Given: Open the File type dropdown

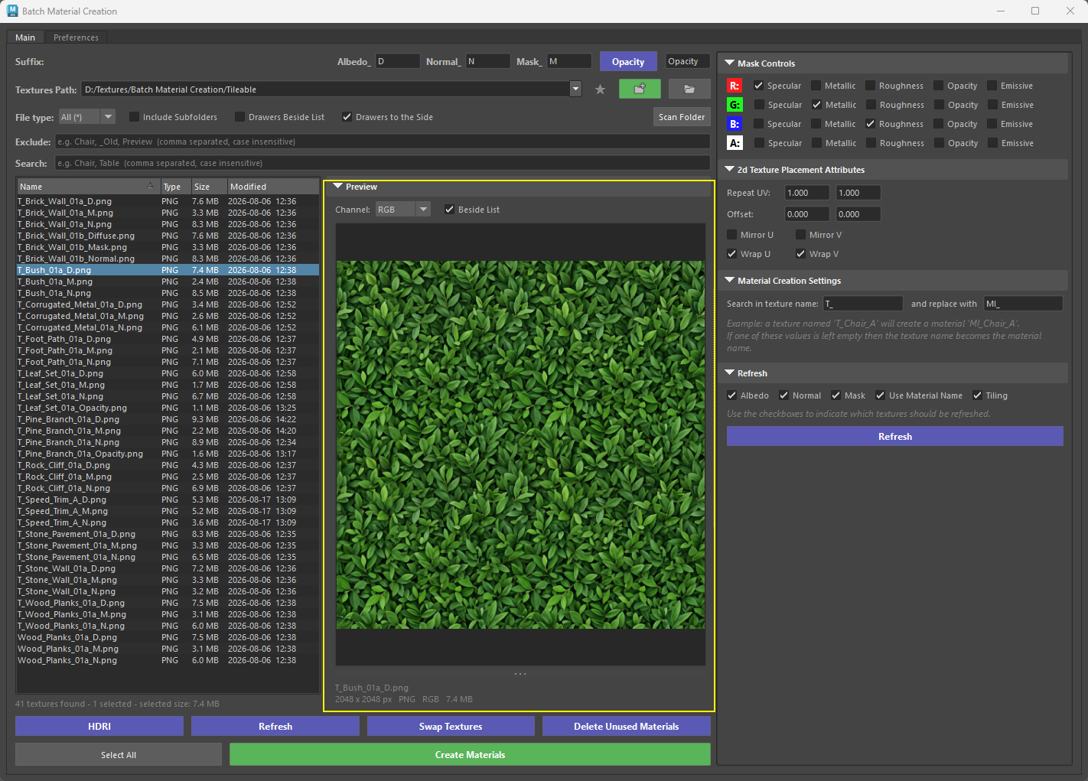Looking at the screenshot, I should 87,117.
